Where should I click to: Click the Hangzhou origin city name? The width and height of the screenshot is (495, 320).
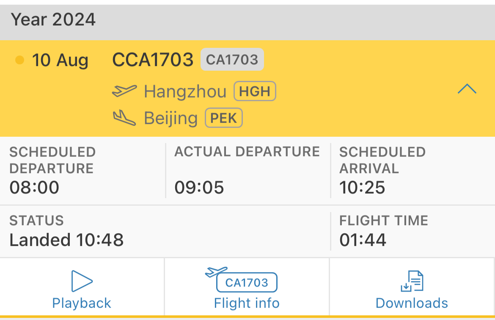coord(185,91)
